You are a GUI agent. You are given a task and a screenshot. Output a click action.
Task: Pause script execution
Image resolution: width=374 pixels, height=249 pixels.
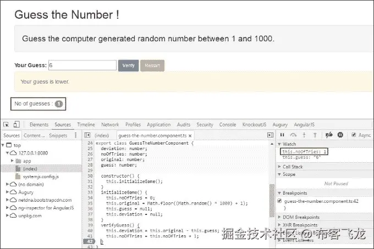[x=282, y=135]
